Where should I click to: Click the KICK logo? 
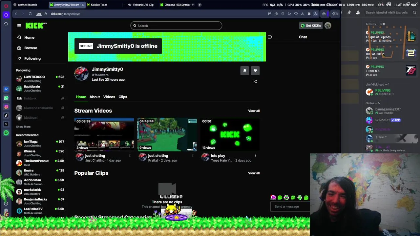click(36, 26)
